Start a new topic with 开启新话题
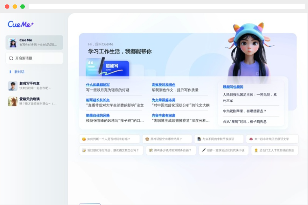 pos(34,58)
